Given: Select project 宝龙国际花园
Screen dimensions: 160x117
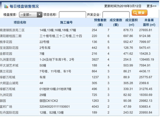Looking at the screenshot, I should [9, 48].
